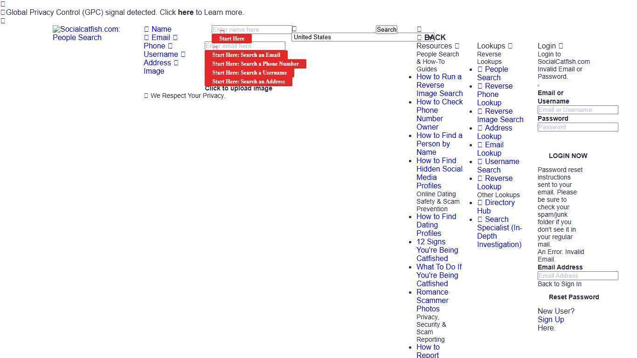Select the Email search tab

click(161, 37)
